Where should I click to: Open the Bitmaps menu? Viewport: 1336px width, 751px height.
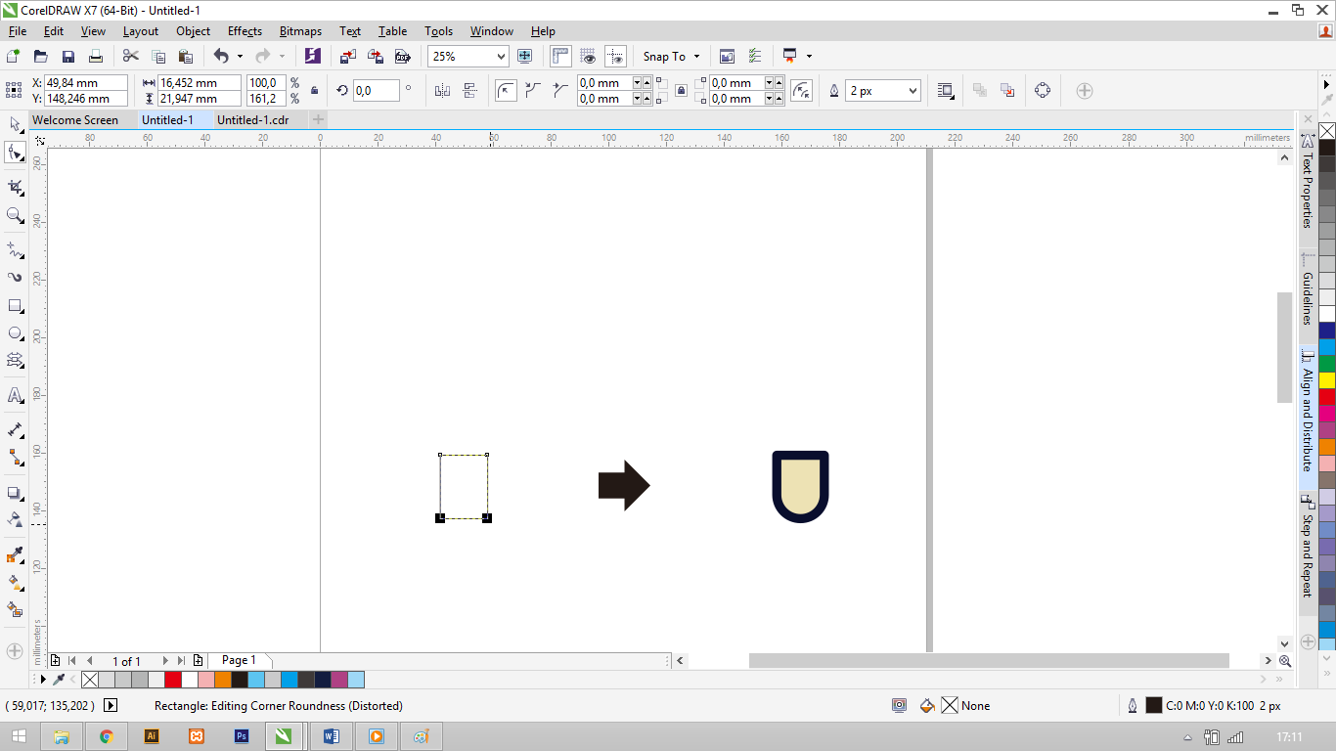(x=299, y=30)
